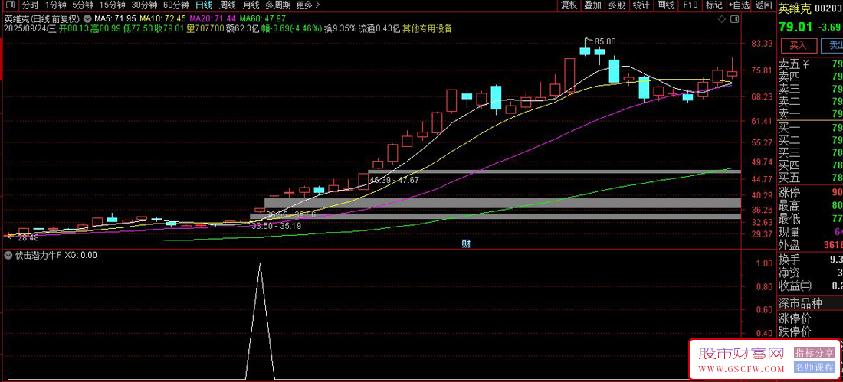The image size is (843, 382).
Task: Expand the 更多 periods menu
Action: (308, 5)
